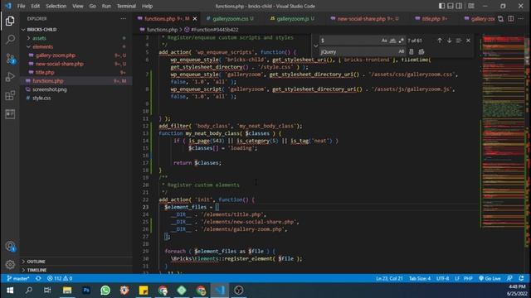Toggle Preserve Case in replace field
Viewport: 531px width, 298px height.
point(402,51)
